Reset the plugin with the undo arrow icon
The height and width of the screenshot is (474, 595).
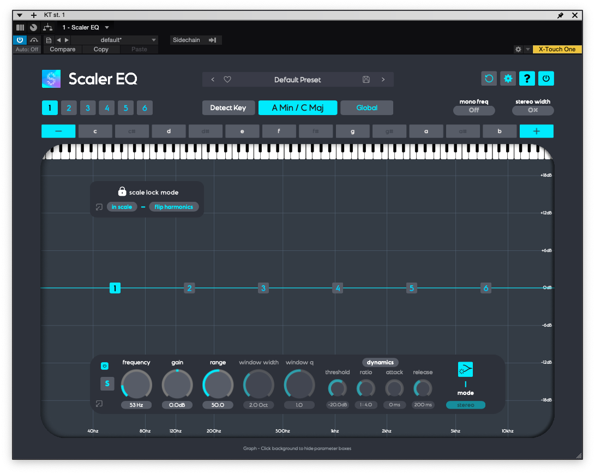pyautogui.click(x=489, y=79)
